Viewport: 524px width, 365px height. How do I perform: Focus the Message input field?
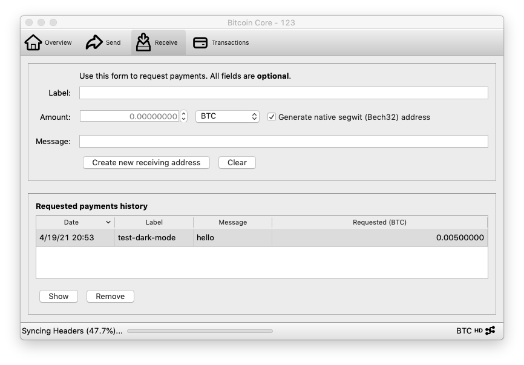tap(283, 142)
